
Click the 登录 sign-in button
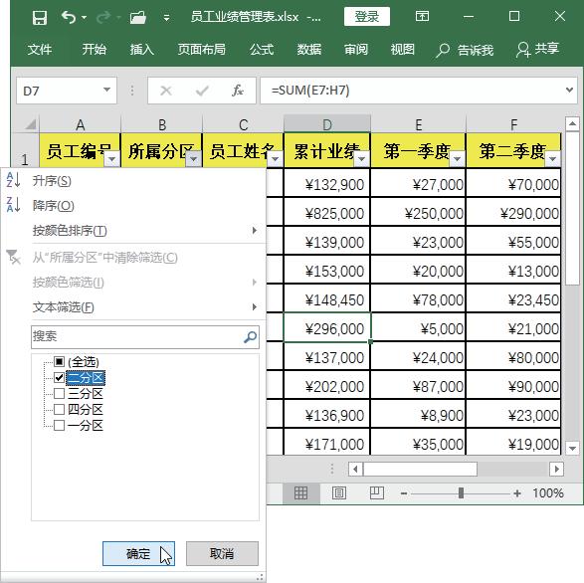tap(367, 17)
